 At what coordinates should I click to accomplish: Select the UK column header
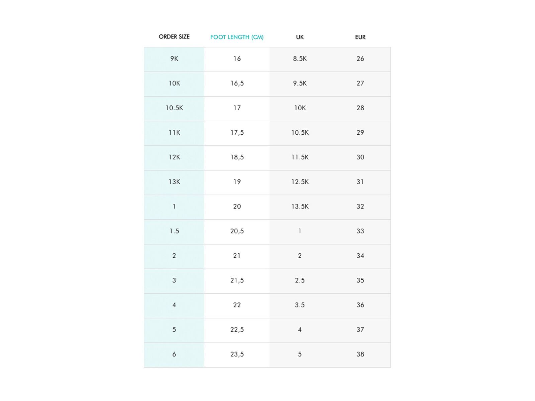click(300, 37)
